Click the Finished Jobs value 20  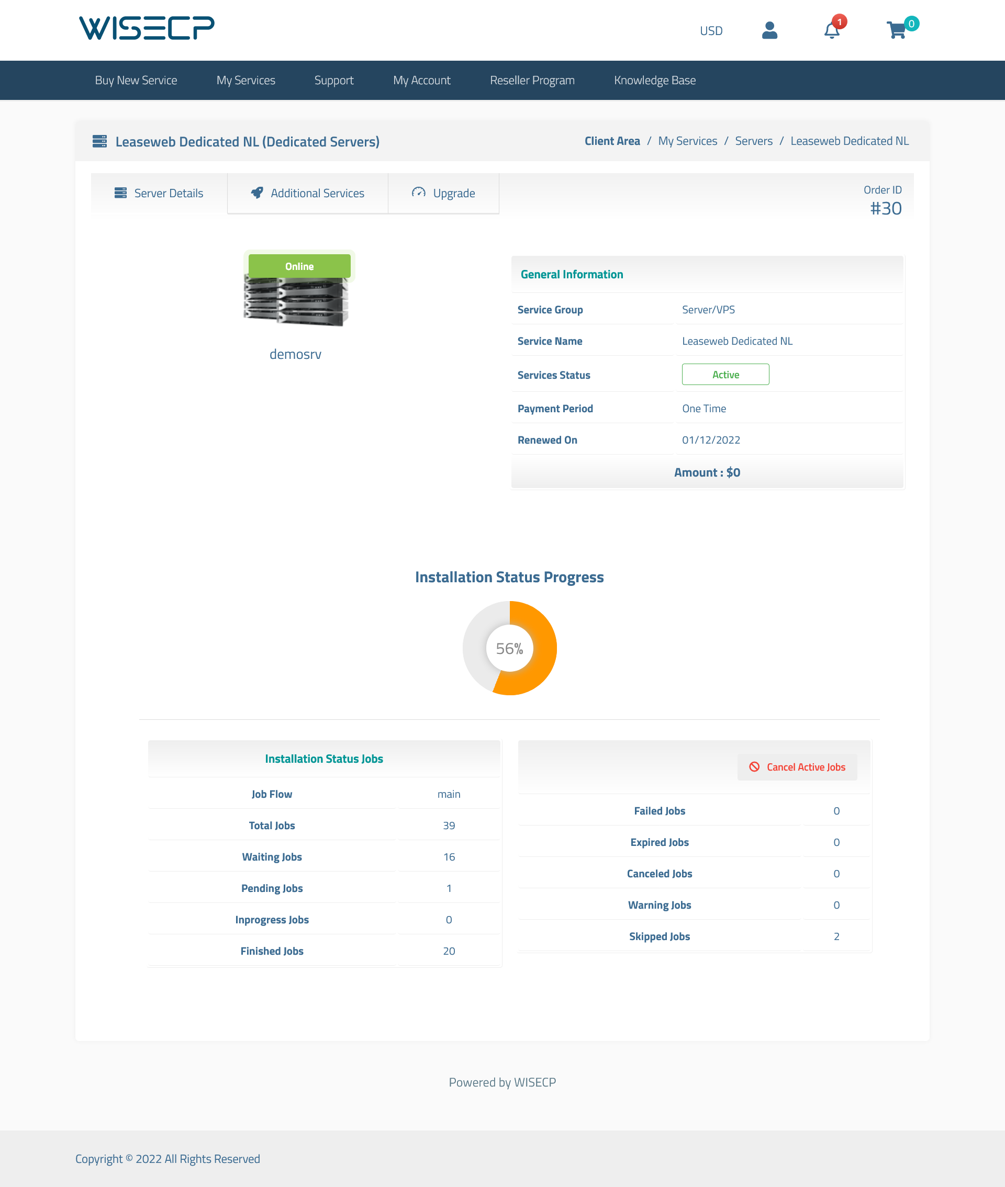449,951
